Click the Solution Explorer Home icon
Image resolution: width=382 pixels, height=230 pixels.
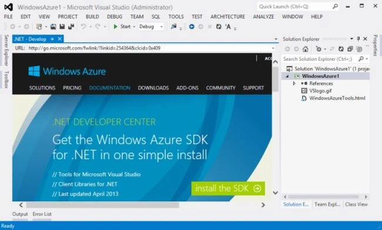(x=305, y=49)
